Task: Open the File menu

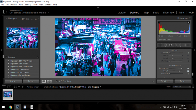Action: point(2,5)
